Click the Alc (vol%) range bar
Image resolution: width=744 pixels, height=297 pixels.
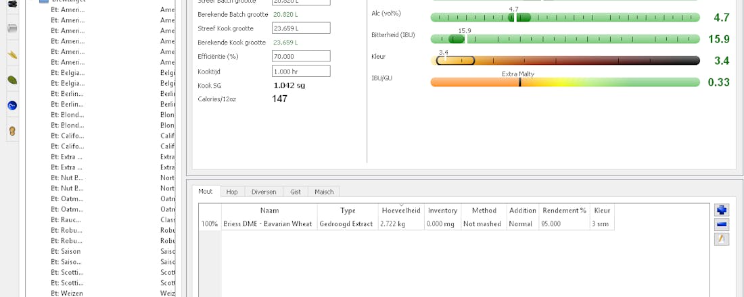click(x=565, y=18)
